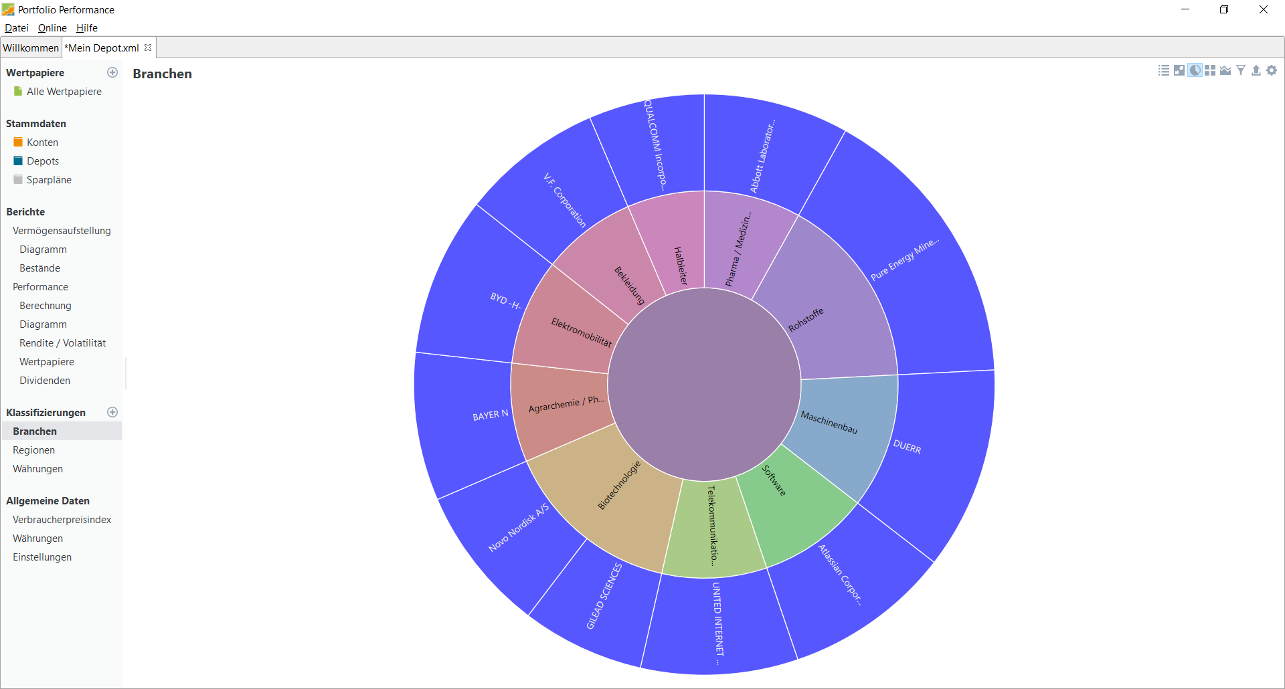Open the Online menu

[52, 28]
